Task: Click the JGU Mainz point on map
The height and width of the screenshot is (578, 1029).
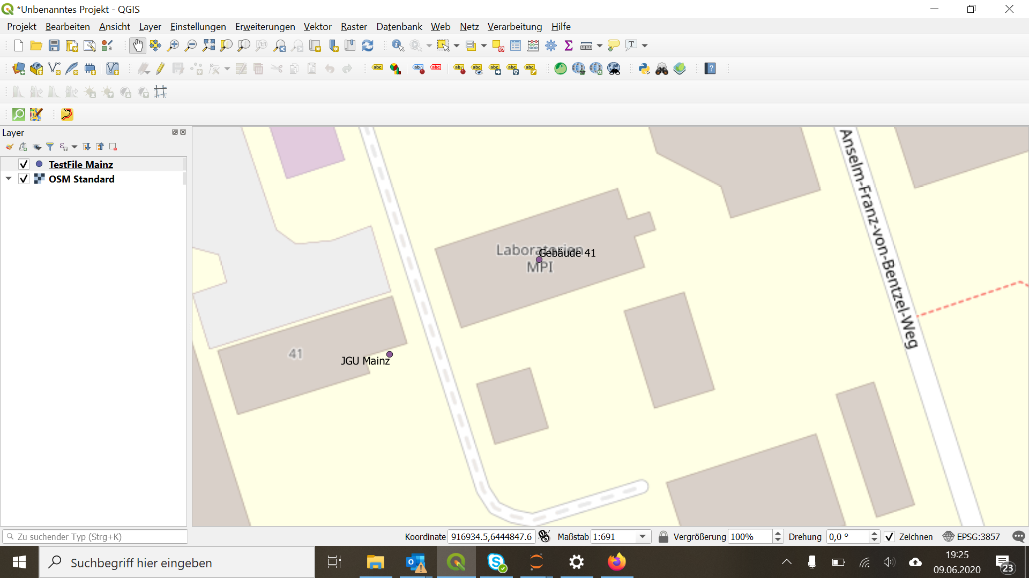Action: [390, 354]
